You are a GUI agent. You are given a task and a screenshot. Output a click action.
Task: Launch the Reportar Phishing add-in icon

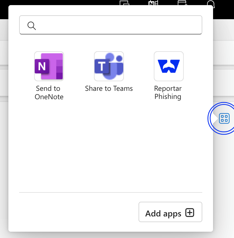click(169, 66)
